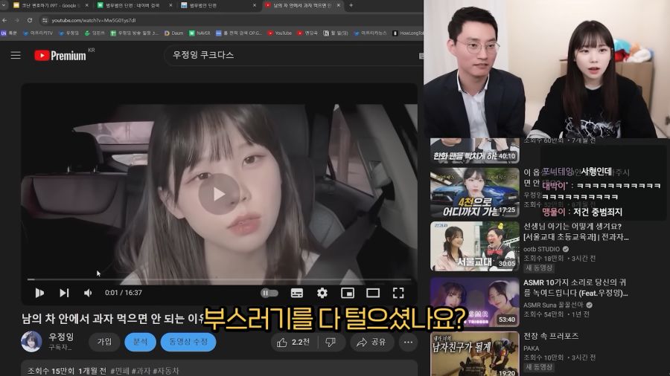Viewport: 670px width, 376px height.
Task: Enable theater mode view
Action: [373, 293]
